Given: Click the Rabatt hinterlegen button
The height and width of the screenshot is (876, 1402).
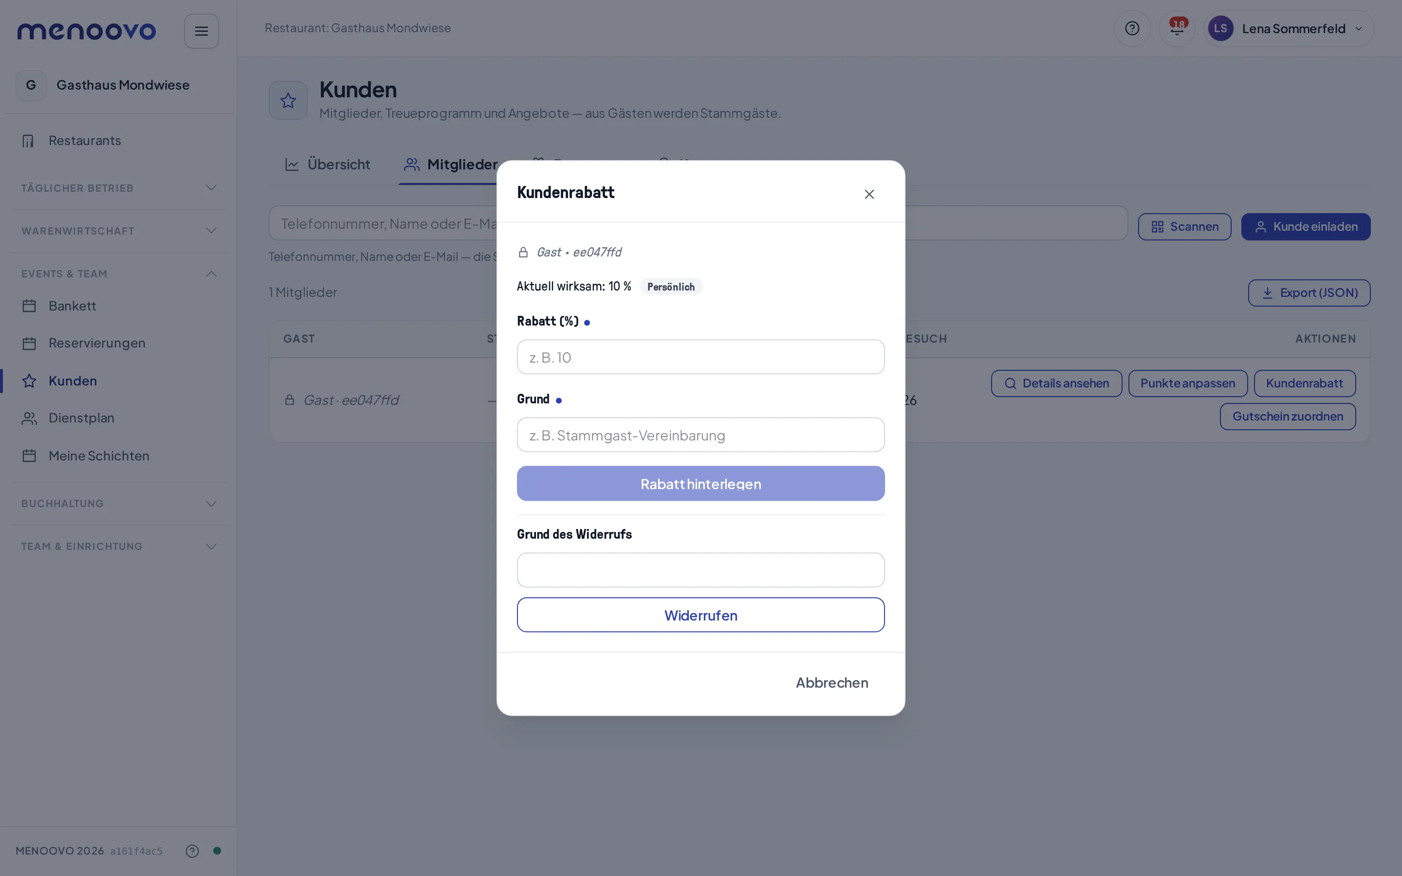Looking at the screenshot, I should pos(701,484).
